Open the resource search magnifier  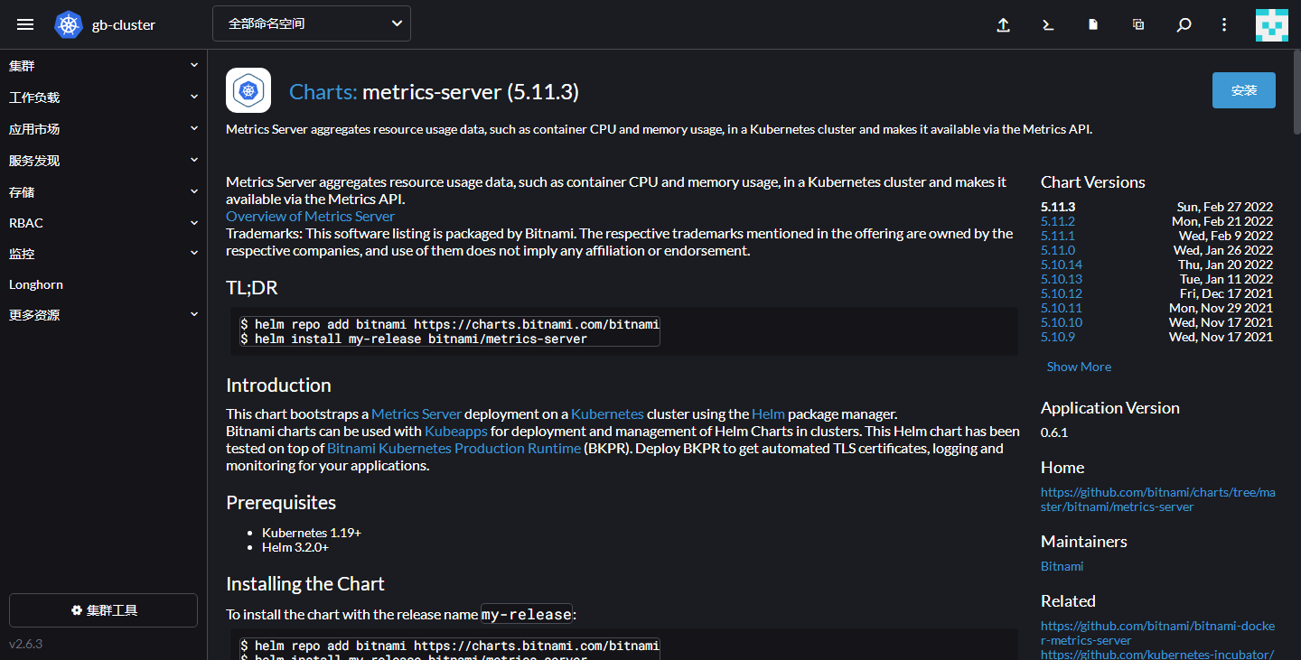pos(1184,25)
